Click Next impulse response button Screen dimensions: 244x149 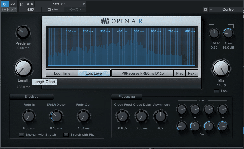click(x=192, y=73)
